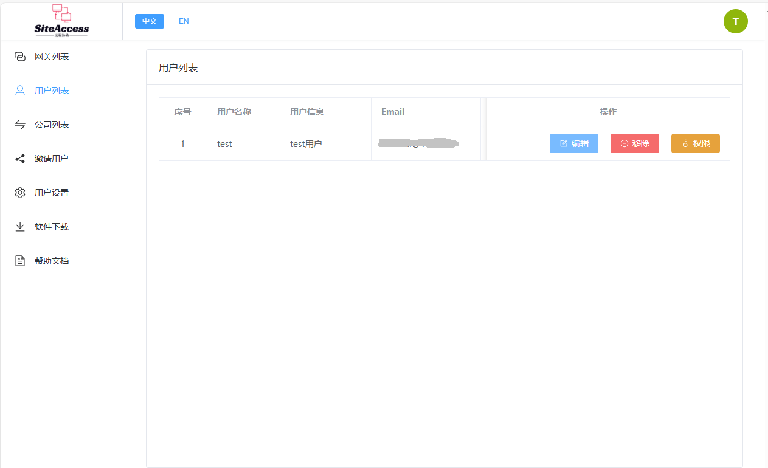The width and height of the screenshot is (768, 468).
Task: Click the invite user share icon
Action: tap(20, 159)
